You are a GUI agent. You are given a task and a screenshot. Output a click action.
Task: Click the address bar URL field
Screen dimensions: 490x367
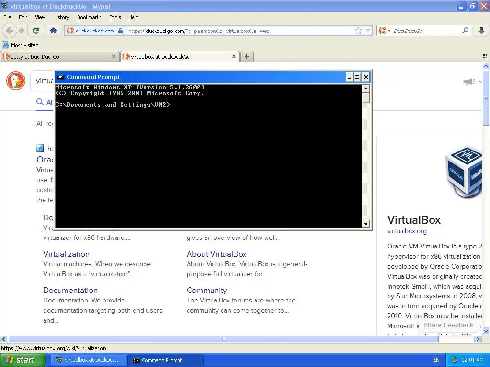tap(239, 31)
